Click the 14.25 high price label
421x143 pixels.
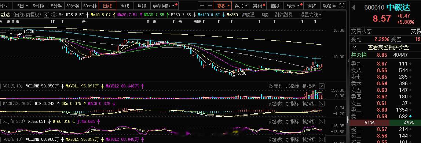coord(29,31)
